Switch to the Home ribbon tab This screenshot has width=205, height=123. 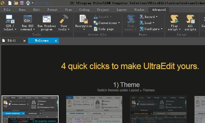pyautogui.click(x=22, y=10)
